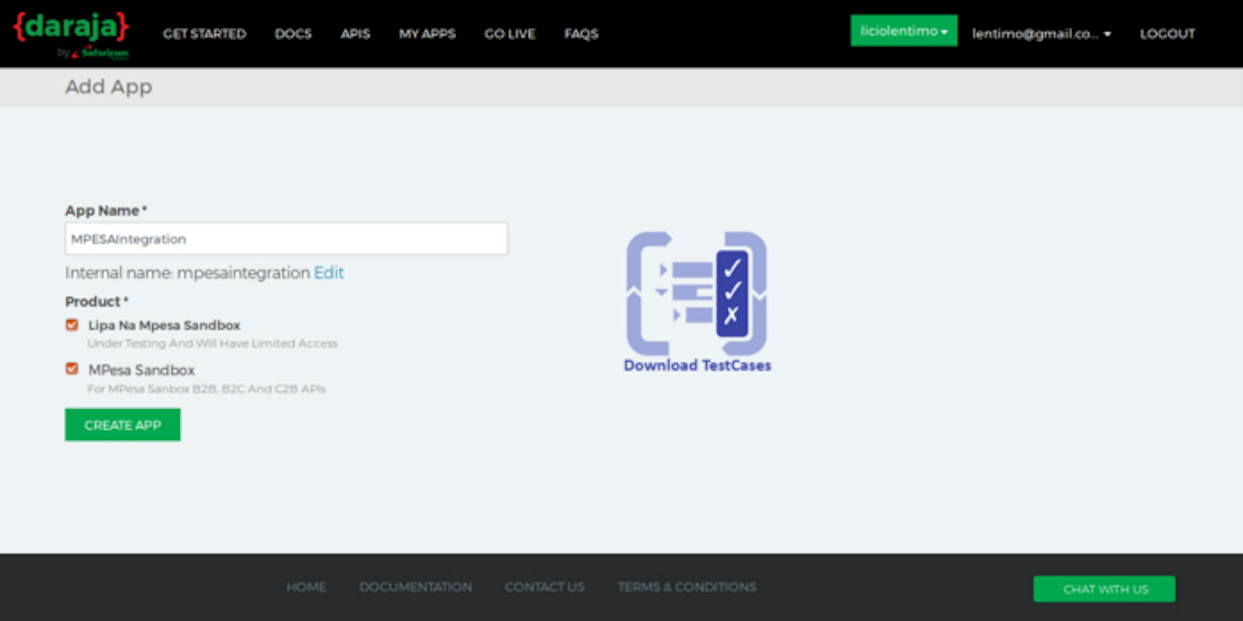This screenshot has height=621, width=1243.
Task: Click 'Under Testing And Will Have Limited Access' text
Action: click(212, 343)
